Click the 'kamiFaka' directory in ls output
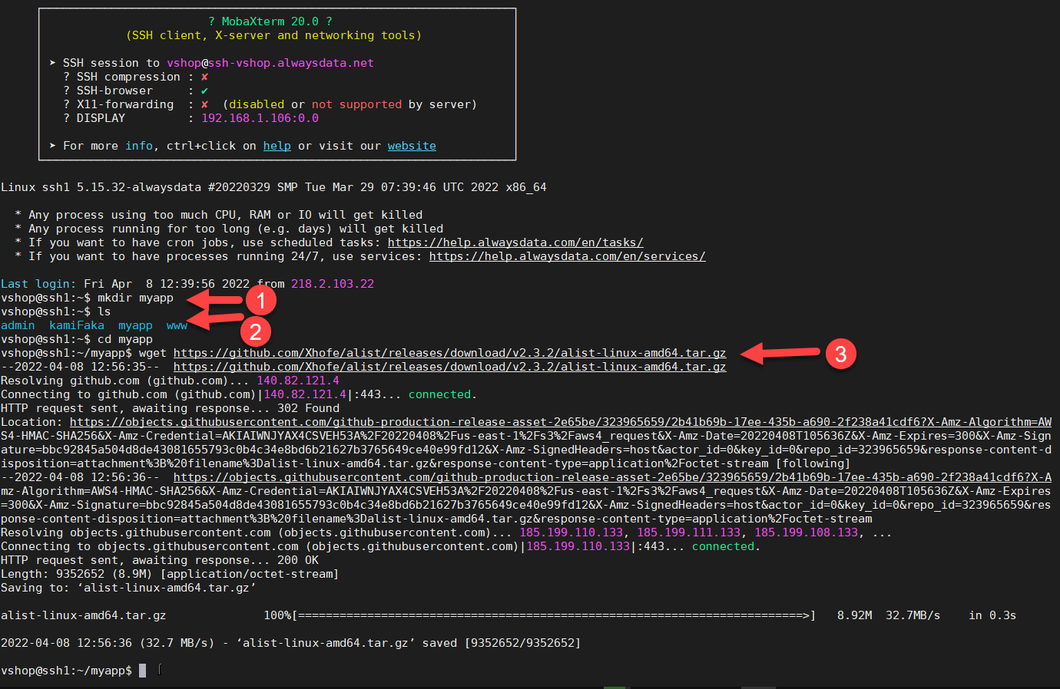Screen dimensions: 1060x689 click(77, 325)
